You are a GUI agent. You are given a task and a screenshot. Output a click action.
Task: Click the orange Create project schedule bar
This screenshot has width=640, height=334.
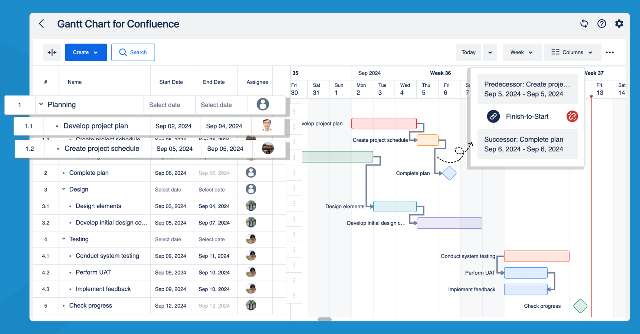coord(427,140)
